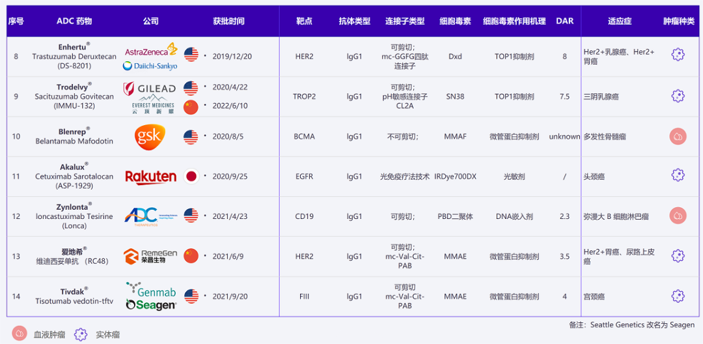Click the China flag beside 2022/6/10
The height and width of the screenshot is (344, 703).
click(x=191, y=107)
